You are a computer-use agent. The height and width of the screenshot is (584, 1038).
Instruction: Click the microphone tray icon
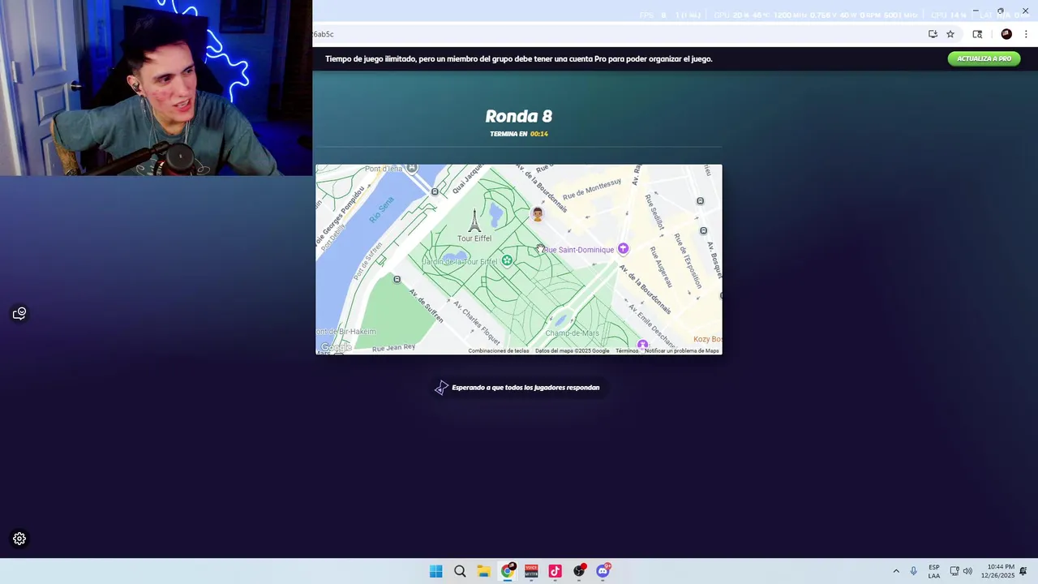click(x=913, y=571)
